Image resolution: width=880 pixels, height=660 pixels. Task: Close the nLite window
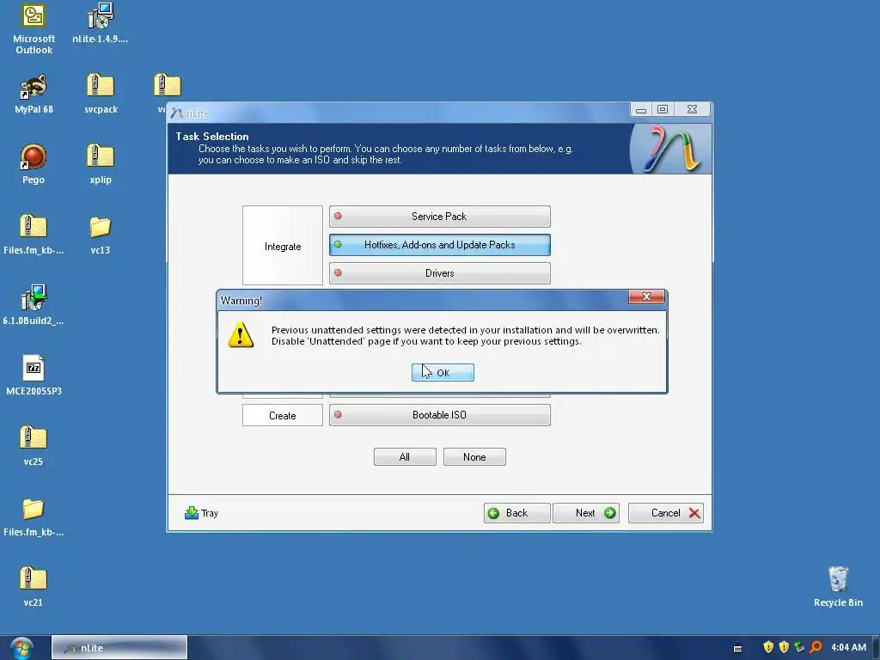(x=692, y=110)
